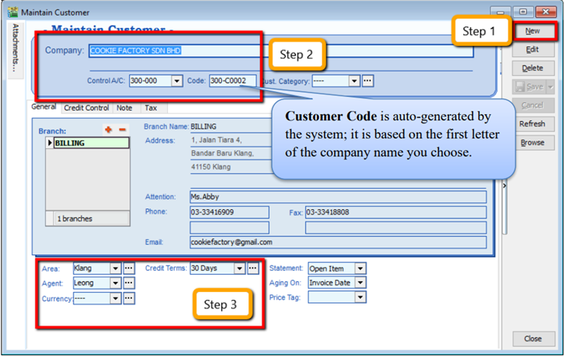Switch to the Tax tab
The height and width of the screenshot is (356, 564).
coord(151,108)
